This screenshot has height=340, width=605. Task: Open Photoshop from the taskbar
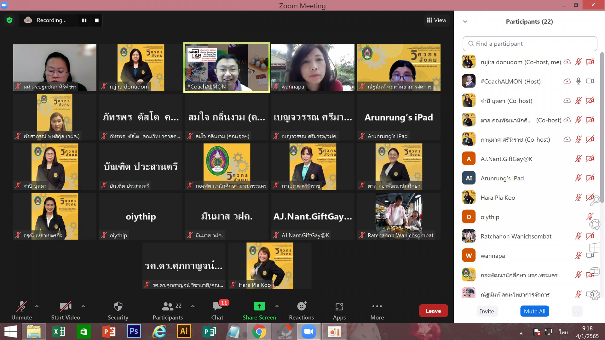click(134, 331)
